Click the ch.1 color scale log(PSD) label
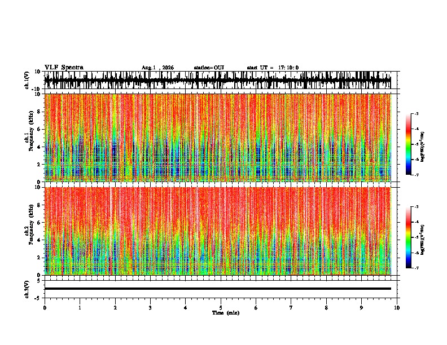 pyautogui.click(x=423, y=147)
